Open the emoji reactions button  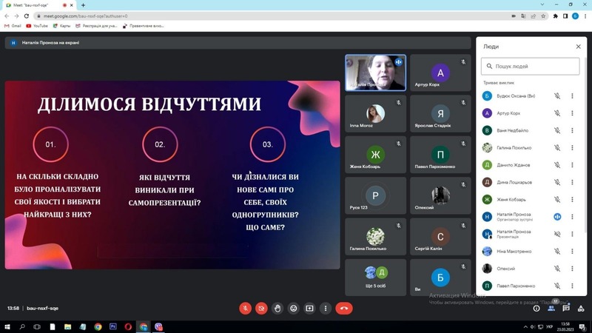click(294, 308)
